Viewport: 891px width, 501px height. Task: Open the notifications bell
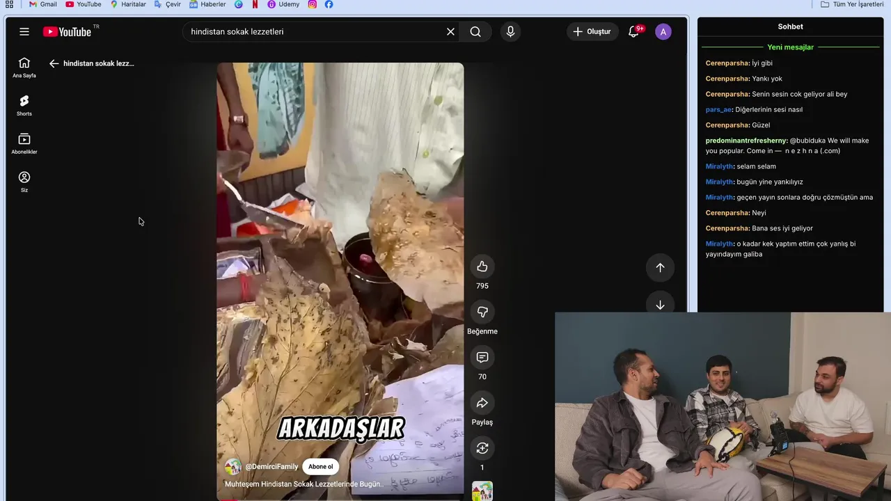pos(633,31)
